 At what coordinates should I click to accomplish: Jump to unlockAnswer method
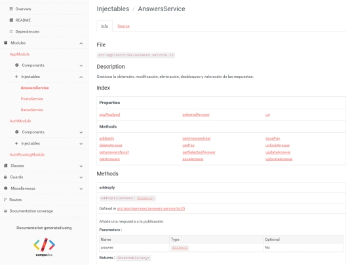pos(277,145)
